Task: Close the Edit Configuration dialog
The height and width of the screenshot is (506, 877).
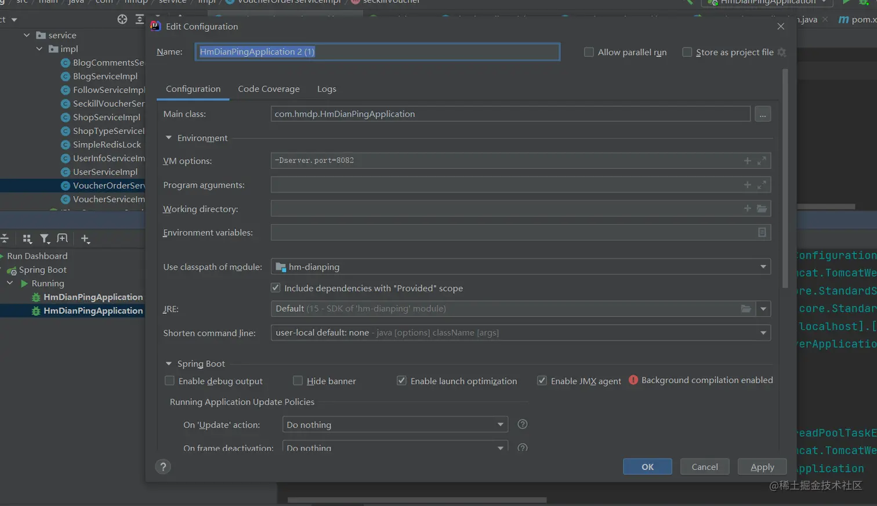Action: (781, 27)
